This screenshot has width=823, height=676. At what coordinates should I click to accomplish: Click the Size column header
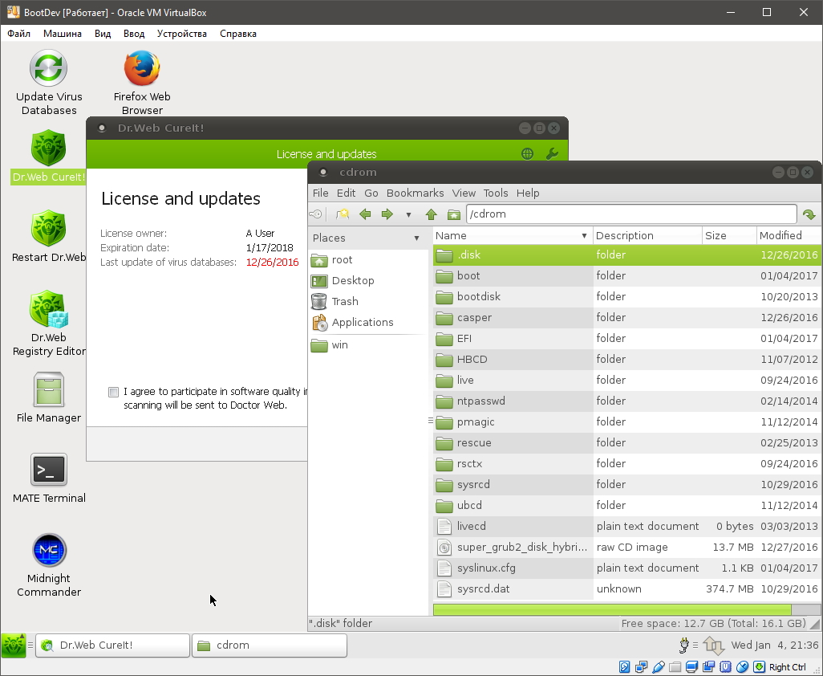(729, 235)
